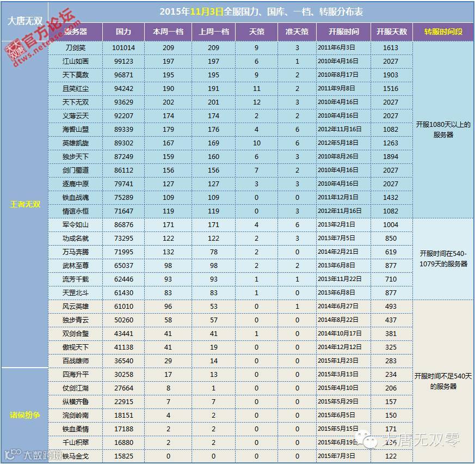
Task: Select server name 流芳千载
Action: tap(76, 279)
